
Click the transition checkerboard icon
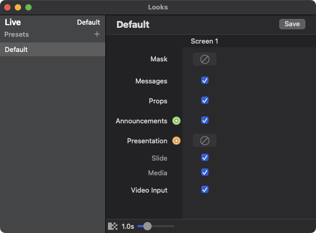[113, 226]
